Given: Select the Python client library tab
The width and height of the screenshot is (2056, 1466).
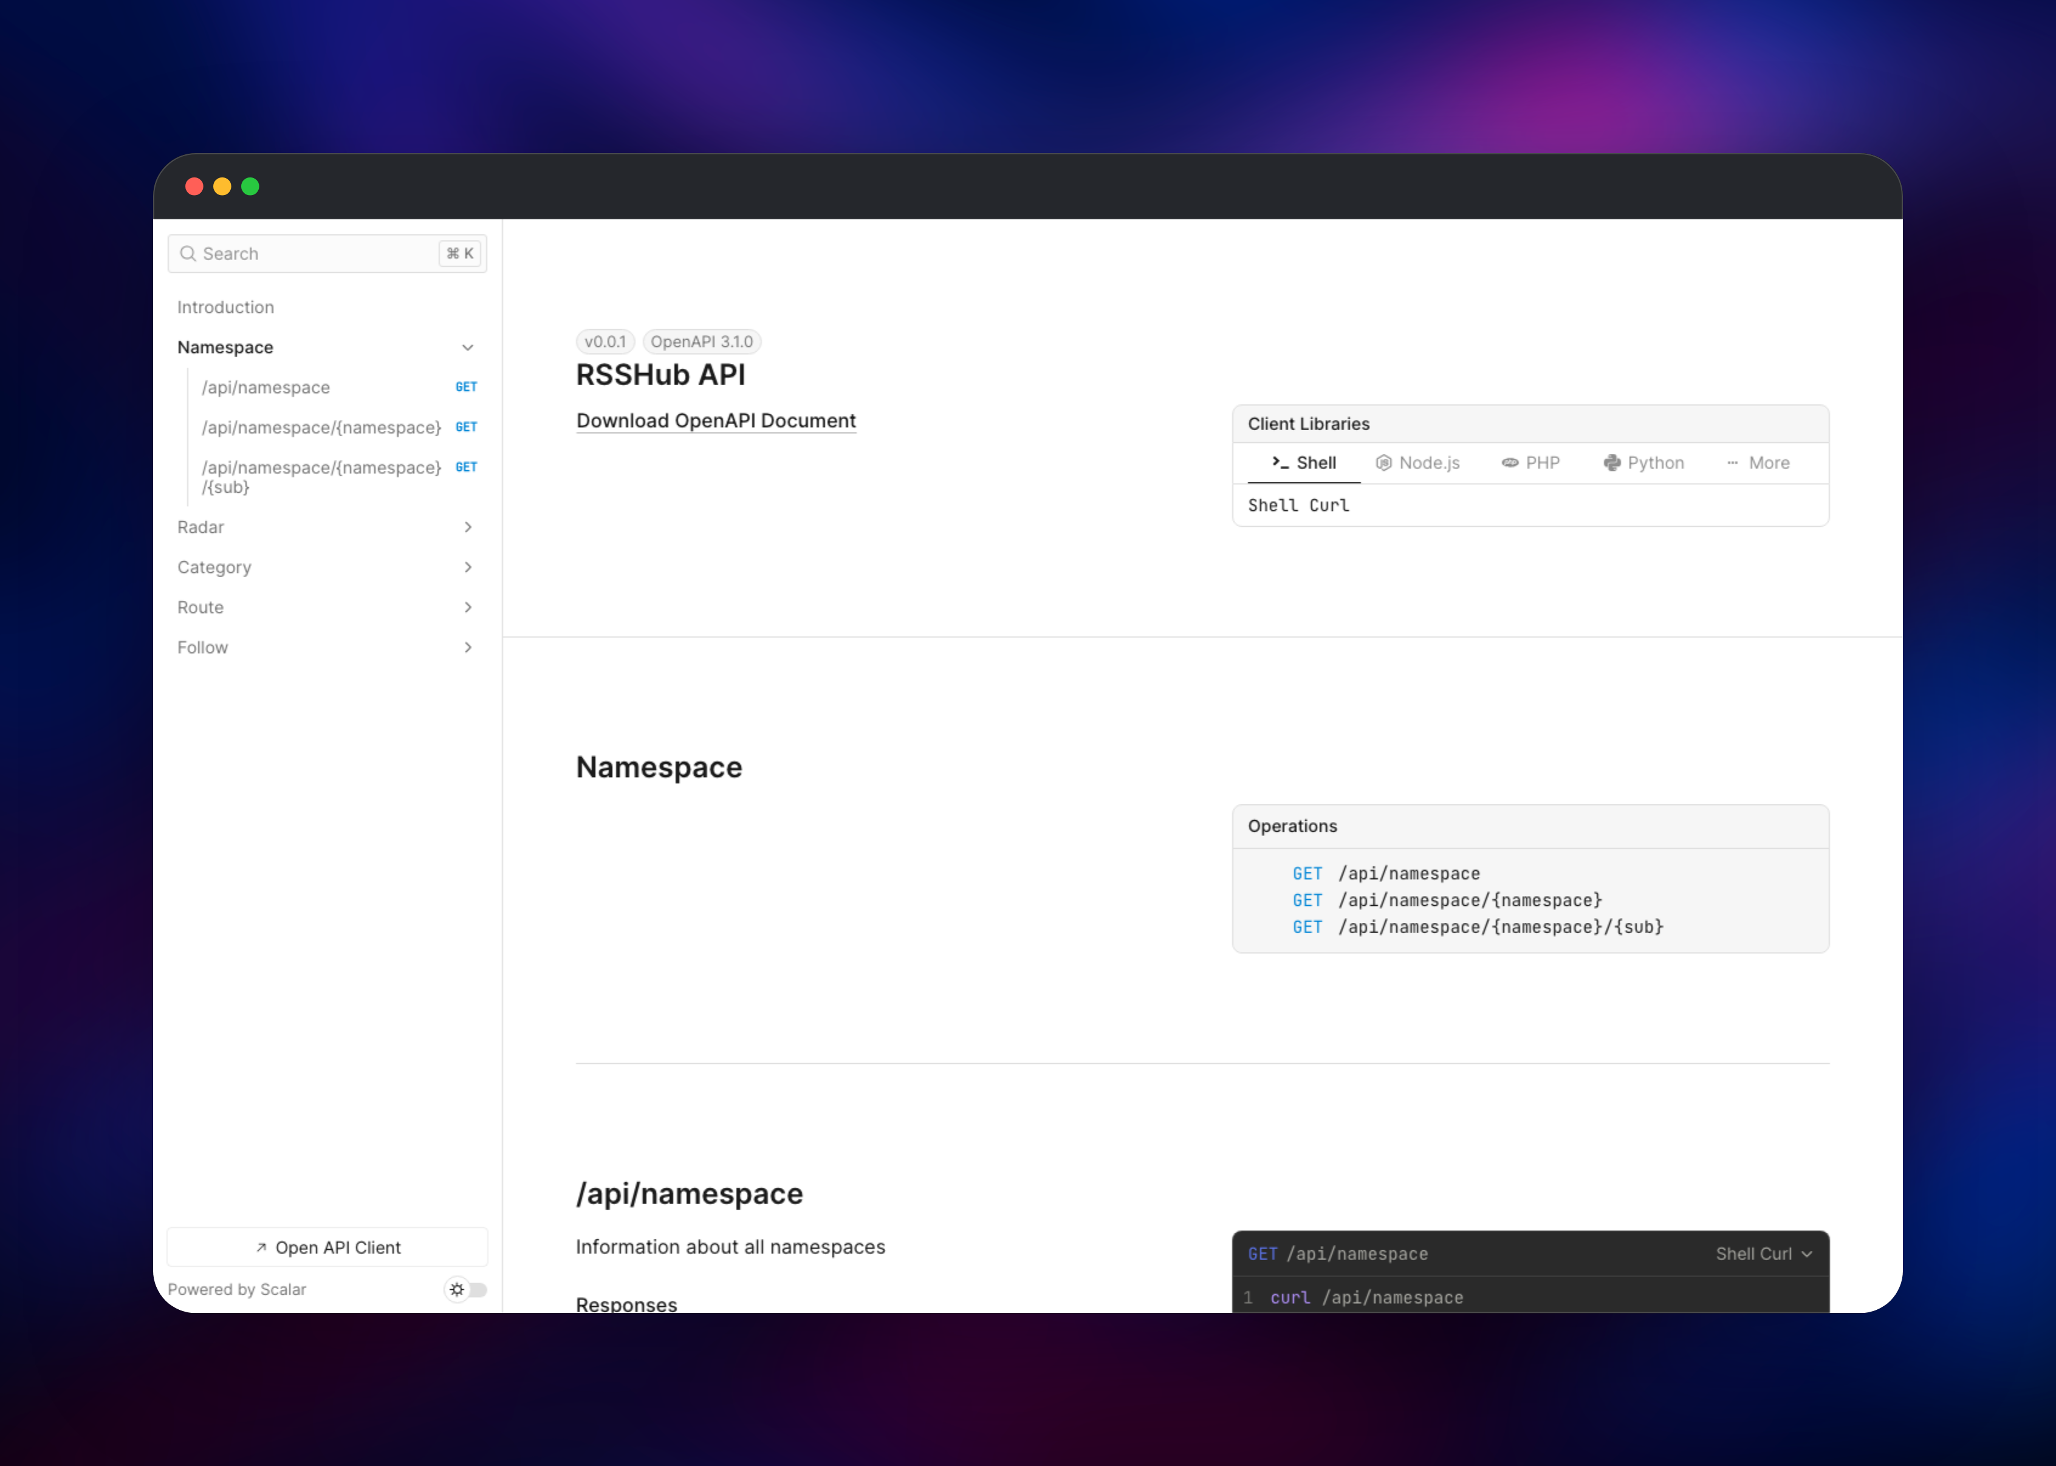Looking at the screenshot, I should (1643, 463).
